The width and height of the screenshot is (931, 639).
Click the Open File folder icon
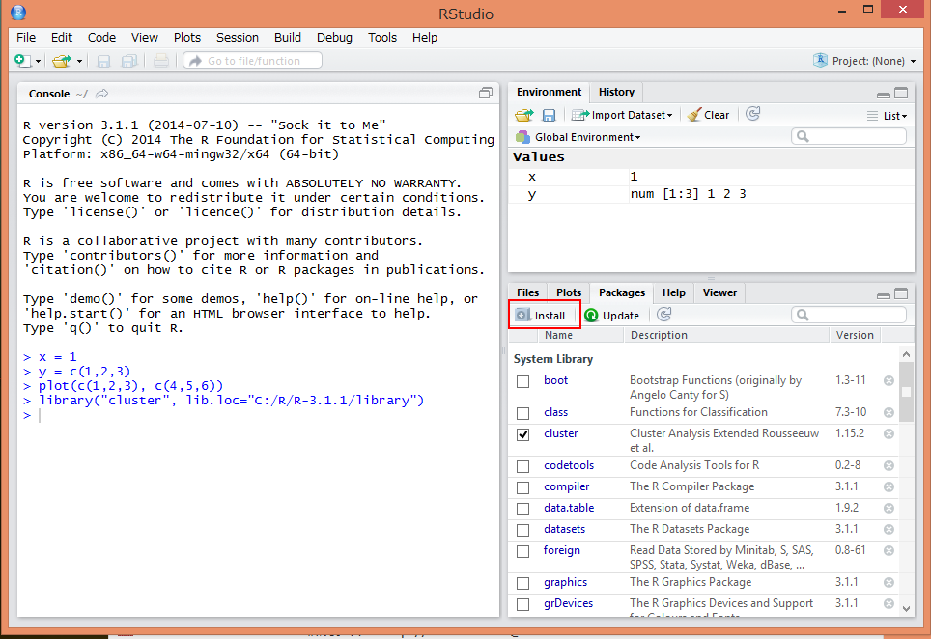[x=61, y=61]
